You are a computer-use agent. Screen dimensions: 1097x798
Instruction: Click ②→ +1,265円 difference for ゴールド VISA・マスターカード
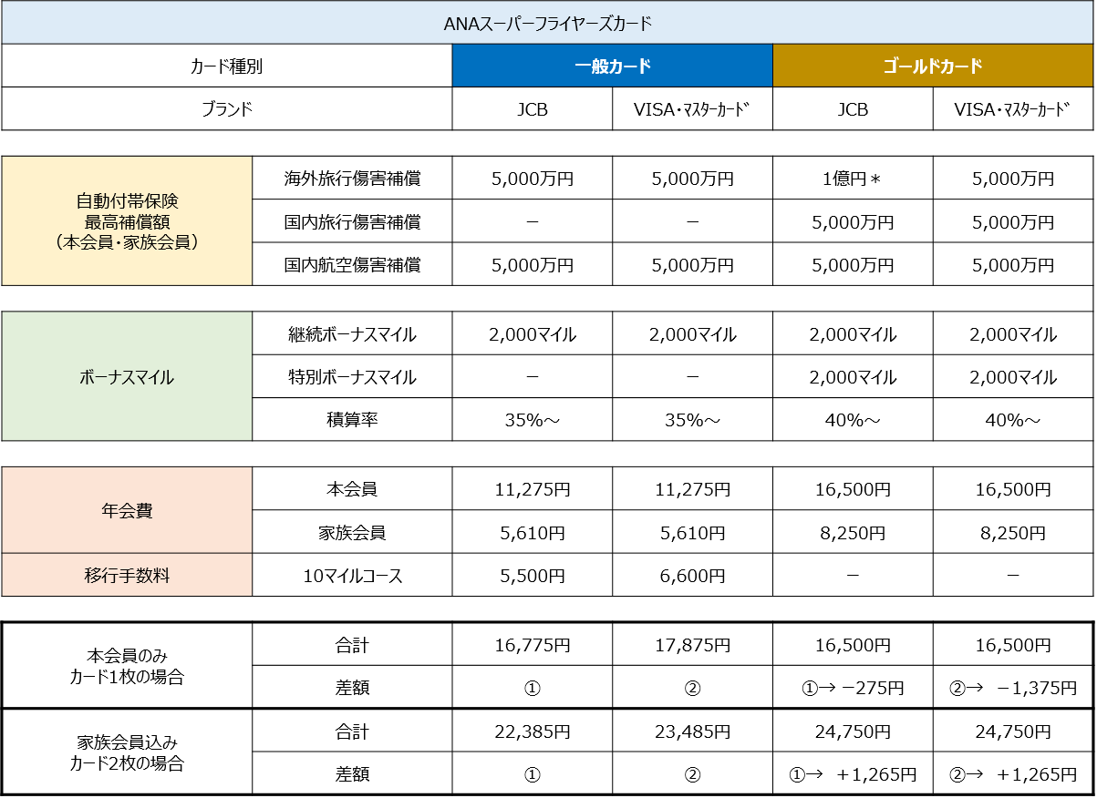pos(1013,773)
